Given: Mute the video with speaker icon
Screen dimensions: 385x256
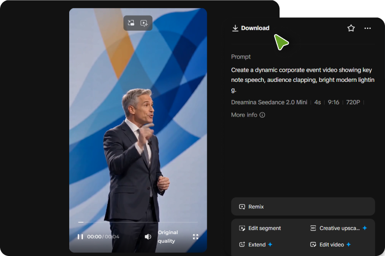Looking at the screenshot, I should pyautogui.click(x=148, y=237).
